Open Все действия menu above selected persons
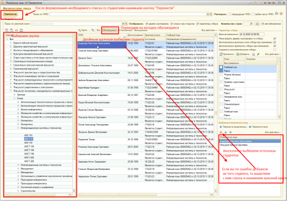The height and width of the screenshot is (201, 287). coord(273,132)
